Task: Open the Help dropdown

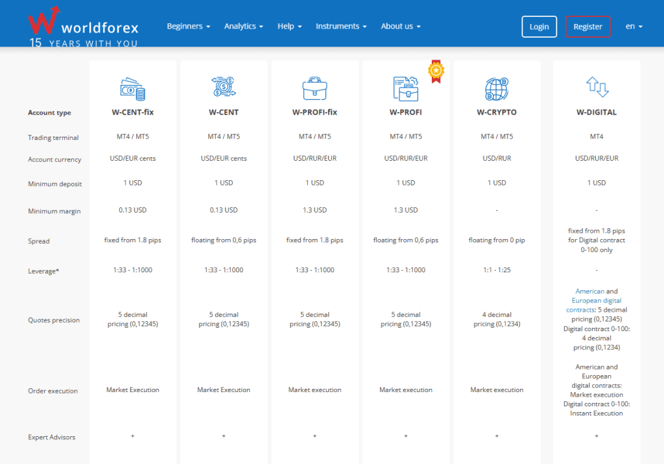Action: click(x=290, y=27)
